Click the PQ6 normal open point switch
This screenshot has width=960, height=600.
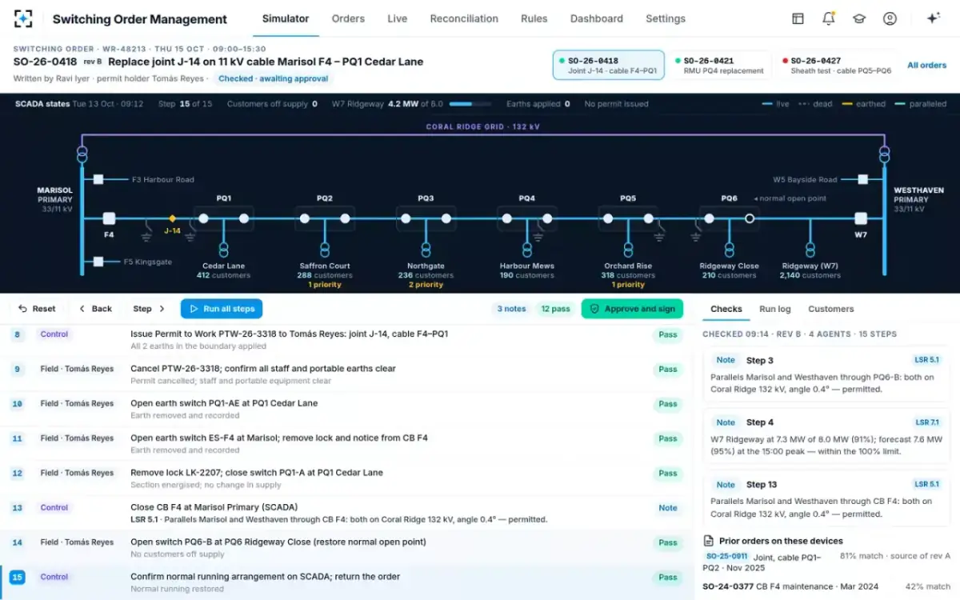pos(750,218)
